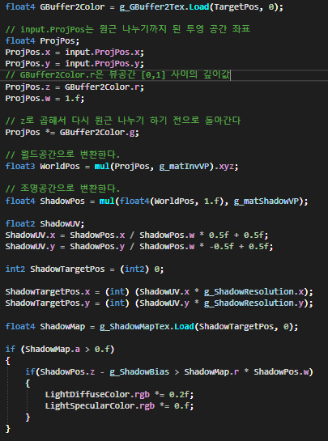Place the cursor on the "float4 ProjPos;" declaration
328x441 pixels.
(x=42, y=41)
